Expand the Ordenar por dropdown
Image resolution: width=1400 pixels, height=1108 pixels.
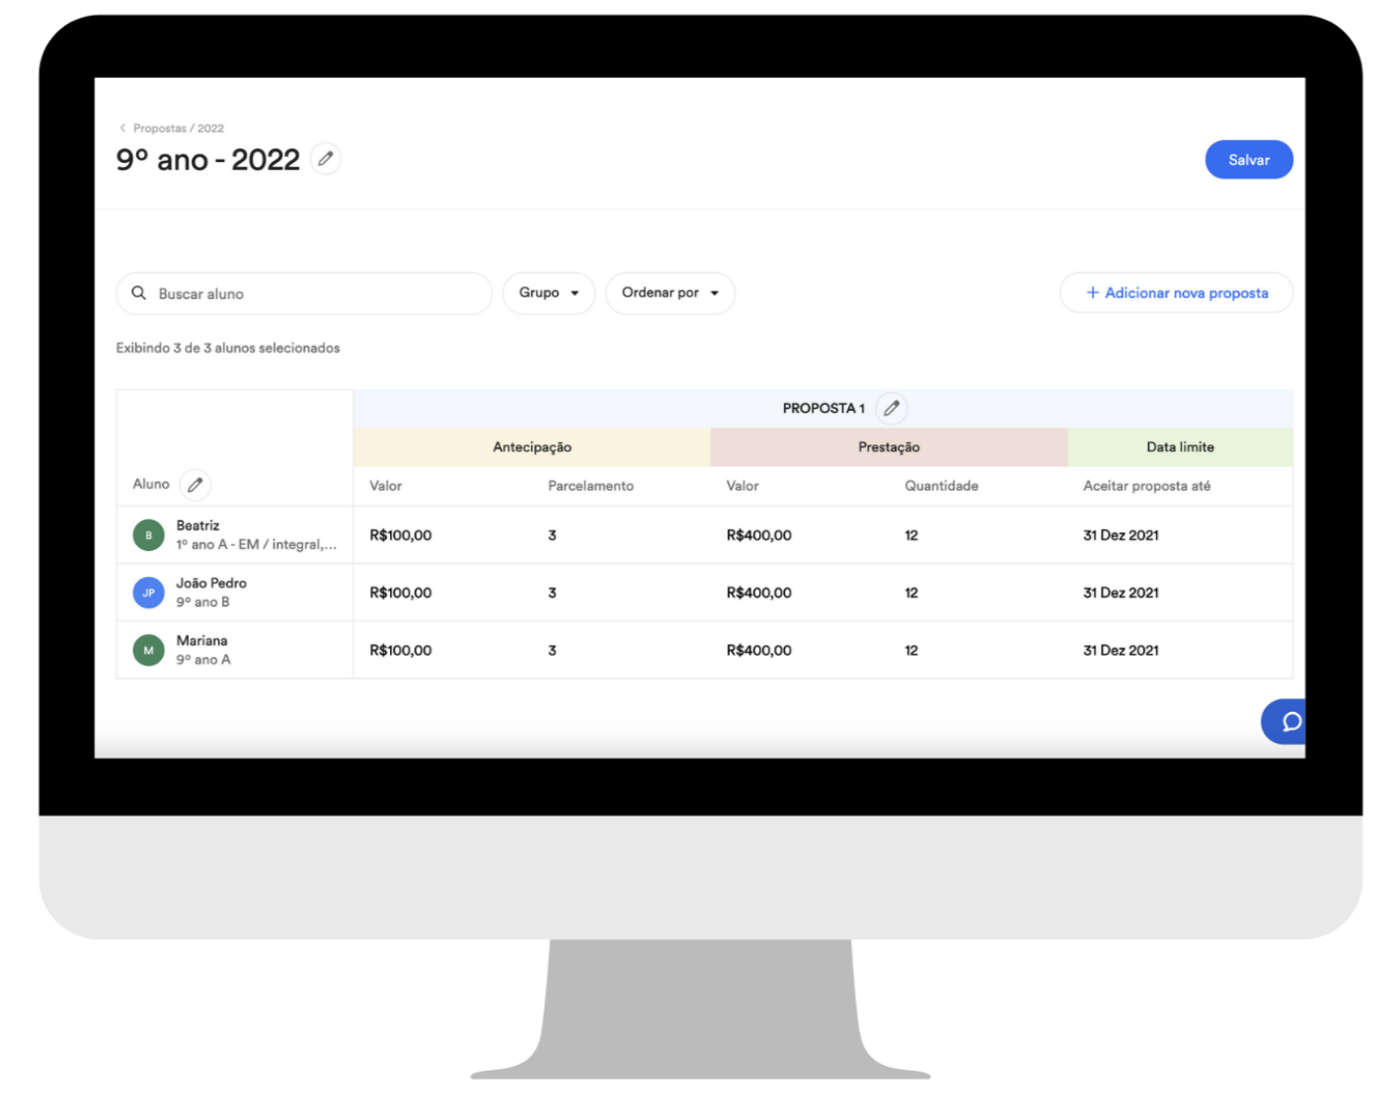tap(670, 293)
